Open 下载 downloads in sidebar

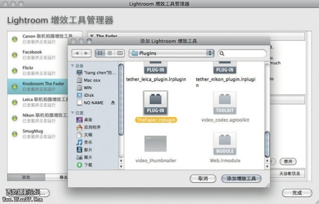click(88, 165)
